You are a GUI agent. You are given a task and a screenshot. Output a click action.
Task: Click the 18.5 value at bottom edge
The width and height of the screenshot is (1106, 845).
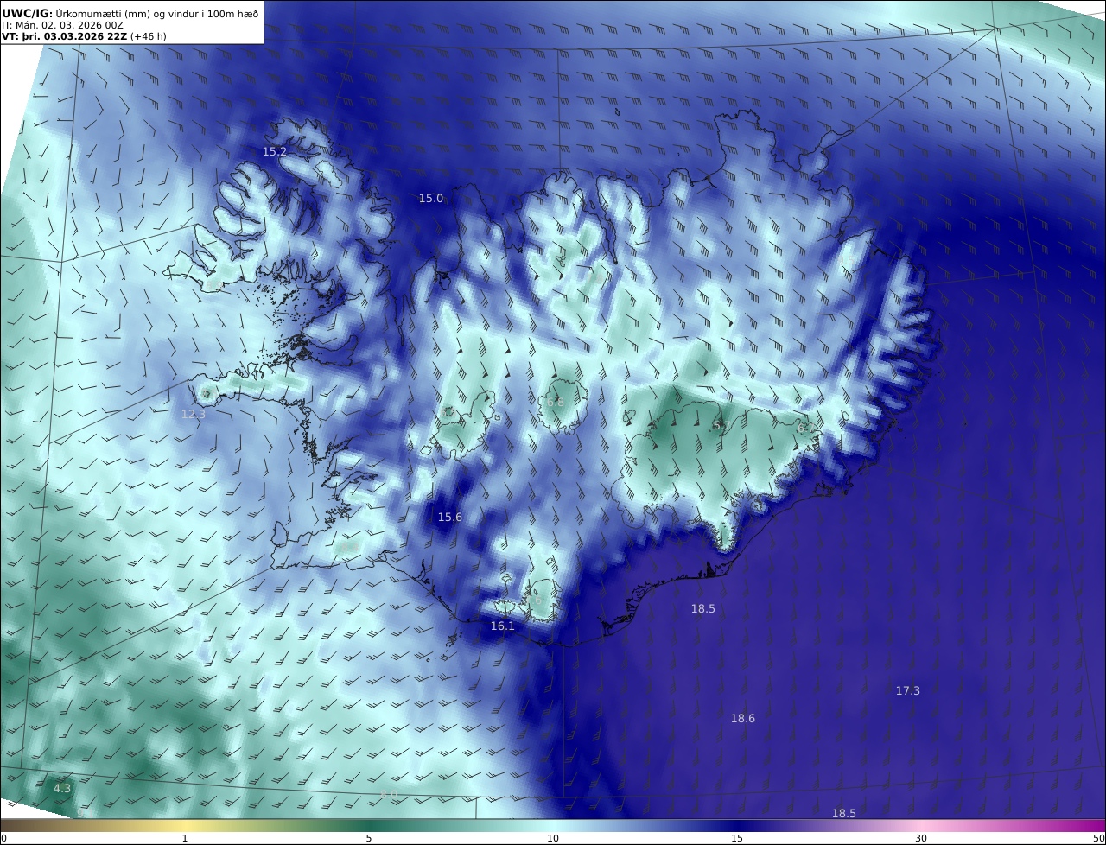[844, 813]
